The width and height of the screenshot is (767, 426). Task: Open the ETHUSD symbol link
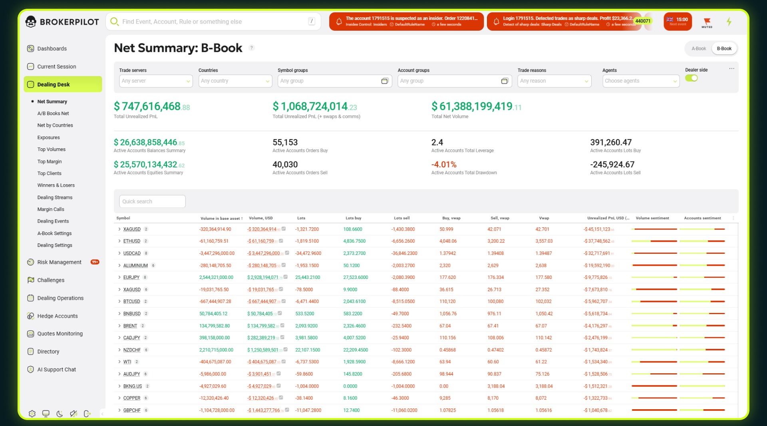tap(132, 241)
